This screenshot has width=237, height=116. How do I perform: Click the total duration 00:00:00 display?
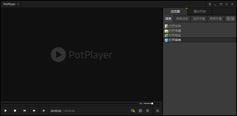70,111
